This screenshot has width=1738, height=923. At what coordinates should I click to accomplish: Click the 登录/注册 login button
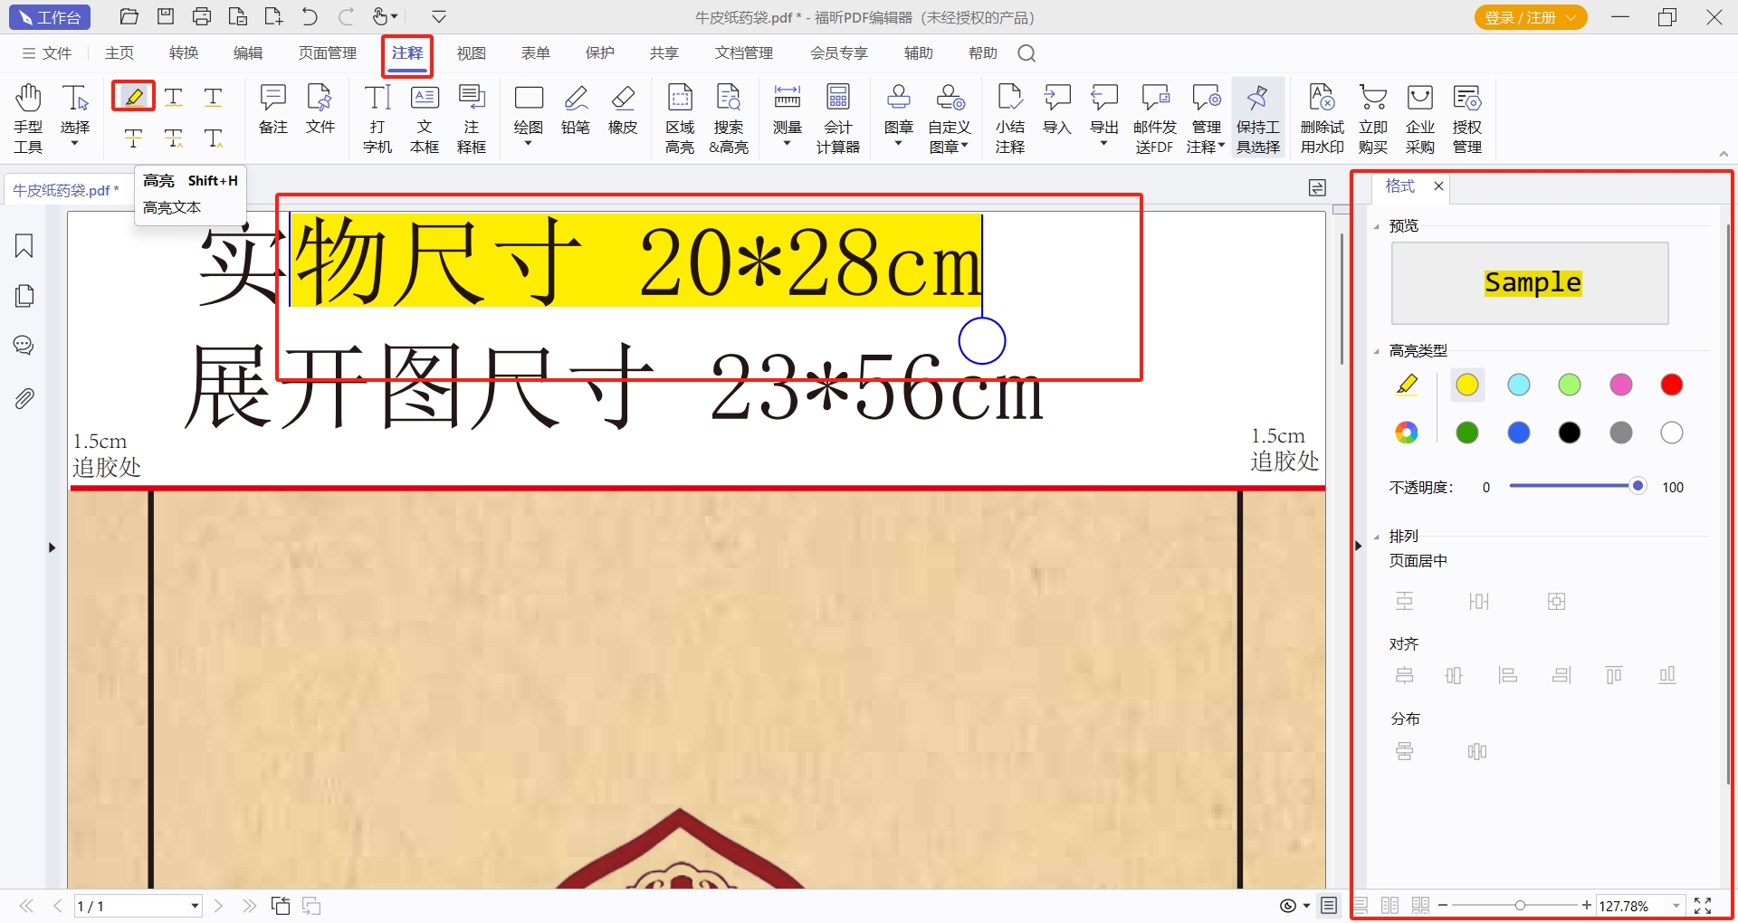click(x=1529, y=17)
